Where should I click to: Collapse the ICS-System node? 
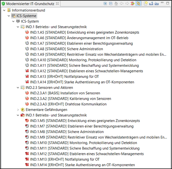[x=14, y=21]
